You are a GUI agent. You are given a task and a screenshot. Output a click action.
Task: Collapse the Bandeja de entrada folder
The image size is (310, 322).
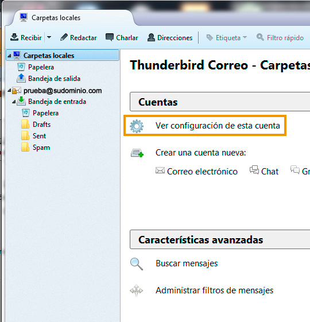pos(14,102)
